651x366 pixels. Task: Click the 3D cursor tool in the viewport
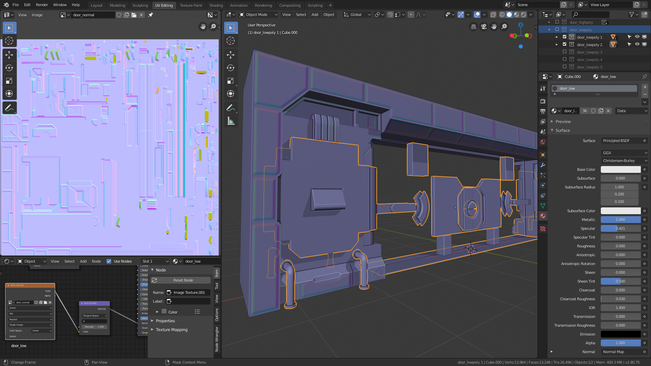tap(231, 41)
